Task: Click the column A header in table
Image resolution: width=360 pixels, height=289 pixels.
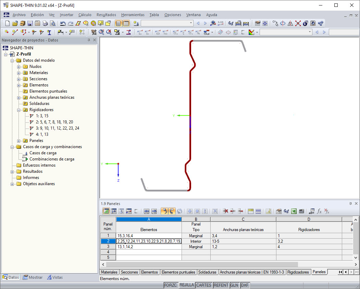Action: (x=149, y=219)
